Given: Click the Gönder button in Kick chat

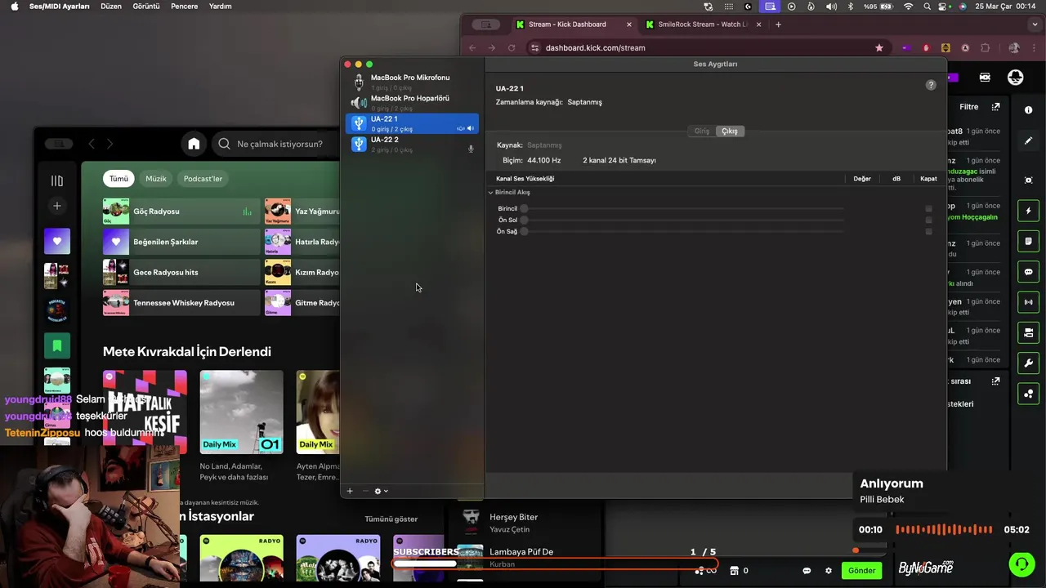Looking at the screenshot, I should (862, 571).
